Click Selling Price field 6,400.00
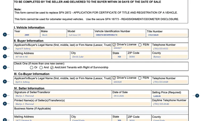 170,96
